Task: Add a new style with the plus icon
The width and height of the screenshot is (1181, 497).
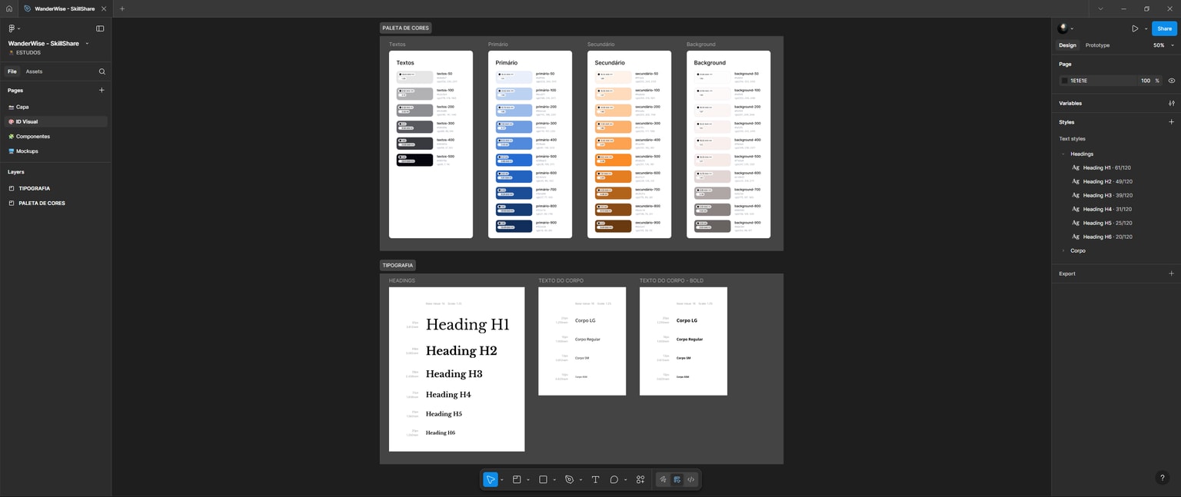Action: tap(1172, 122)
